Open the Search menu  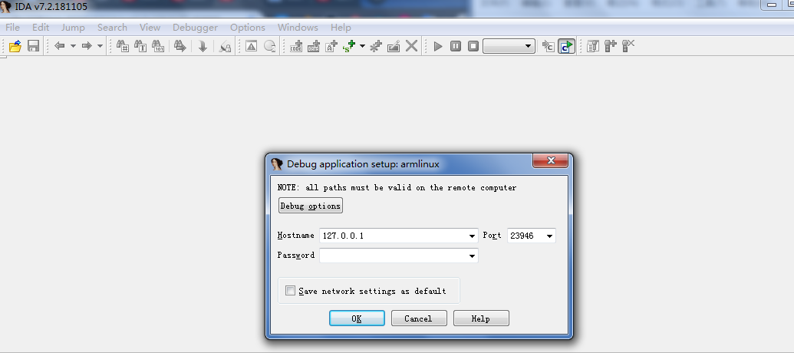(112, 28)
